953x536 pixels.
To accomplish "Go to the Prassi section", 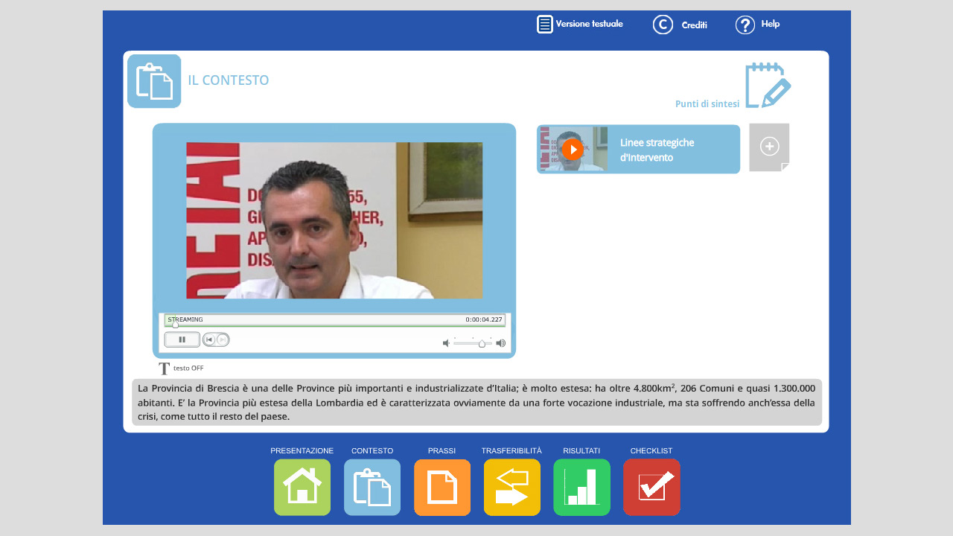I will (442, 487).
